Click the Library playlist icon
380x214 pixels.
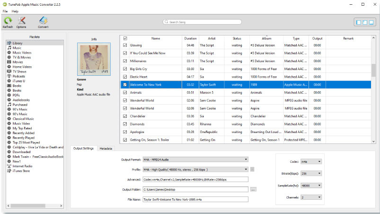(x=9, y=43)
